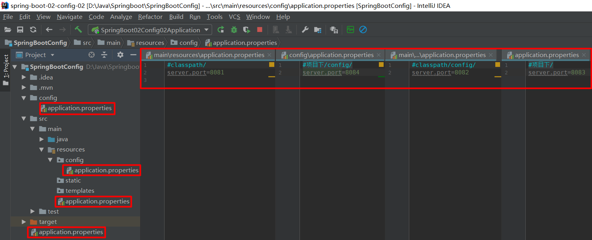Click the src breadcrumb

coord(82,43)
